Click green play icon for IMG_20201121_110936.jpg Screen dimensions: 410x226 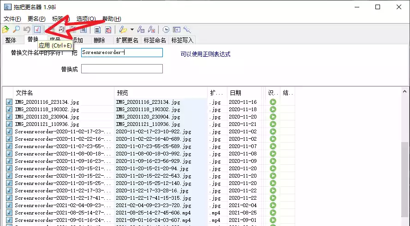pyautogui.click(x=273, y=124)
